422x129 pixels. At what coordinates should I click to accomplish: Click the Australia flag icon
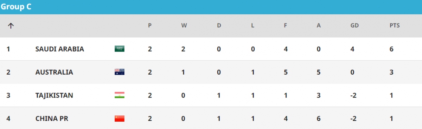[x=120, y=72]
